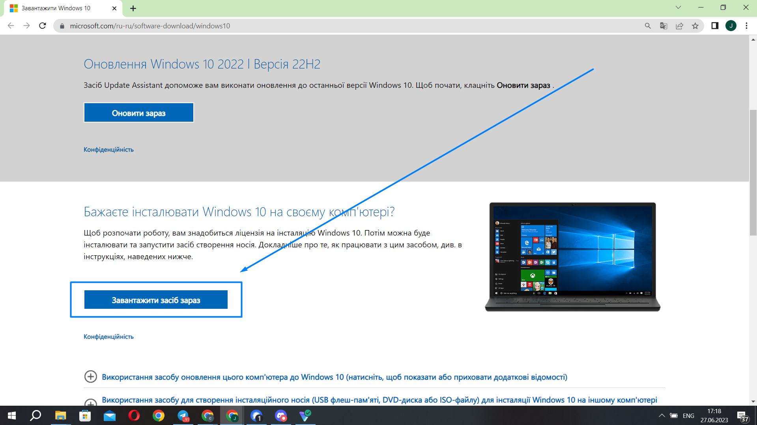
Task: Open Windows taskbar search
Action: pyautogui.click(x=36, y=416)
